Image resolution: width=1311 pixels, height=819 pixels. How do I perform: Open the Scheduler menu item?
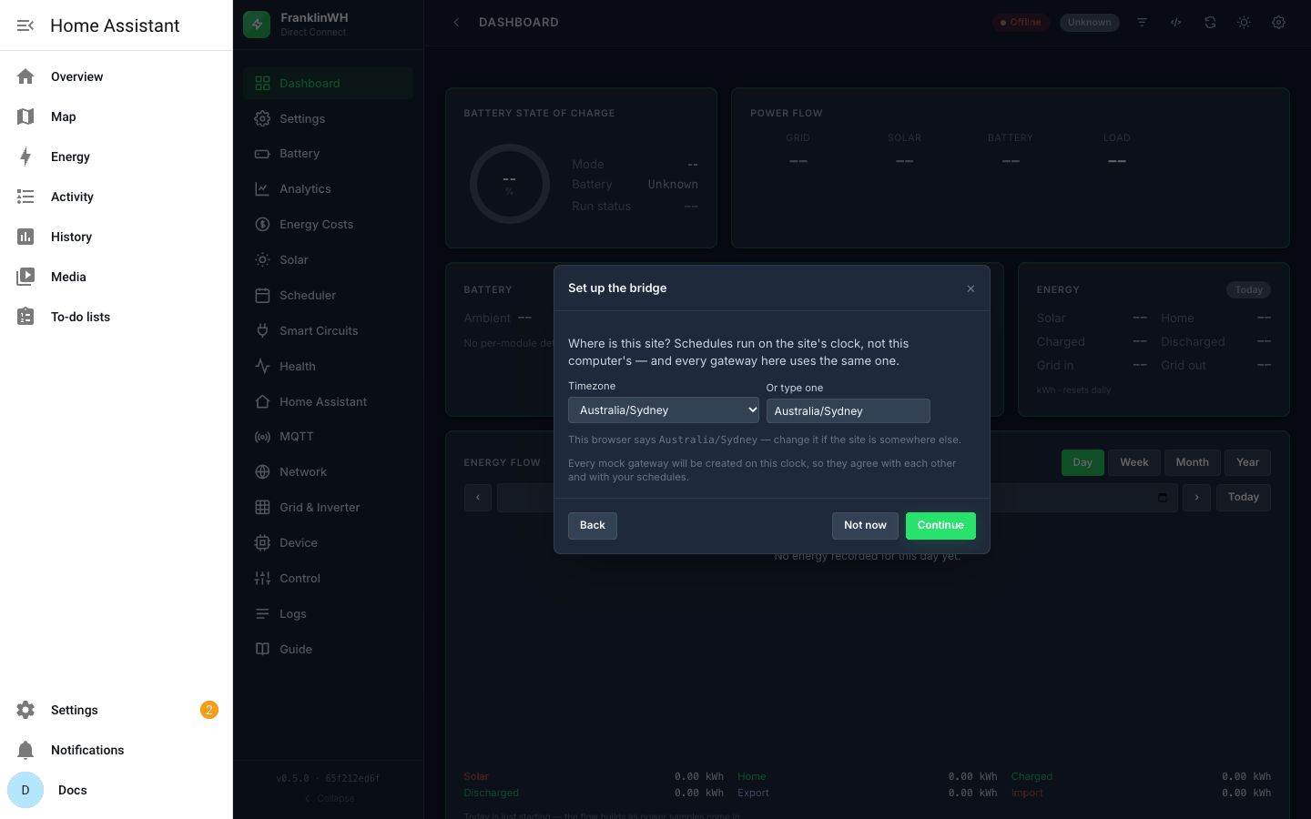pyautogui.click(x=328, y=296)
